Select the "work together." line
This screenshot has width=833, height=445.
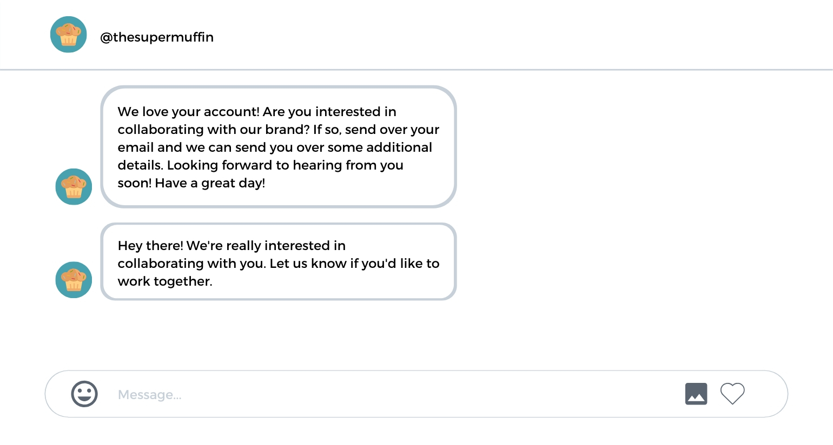165,281
